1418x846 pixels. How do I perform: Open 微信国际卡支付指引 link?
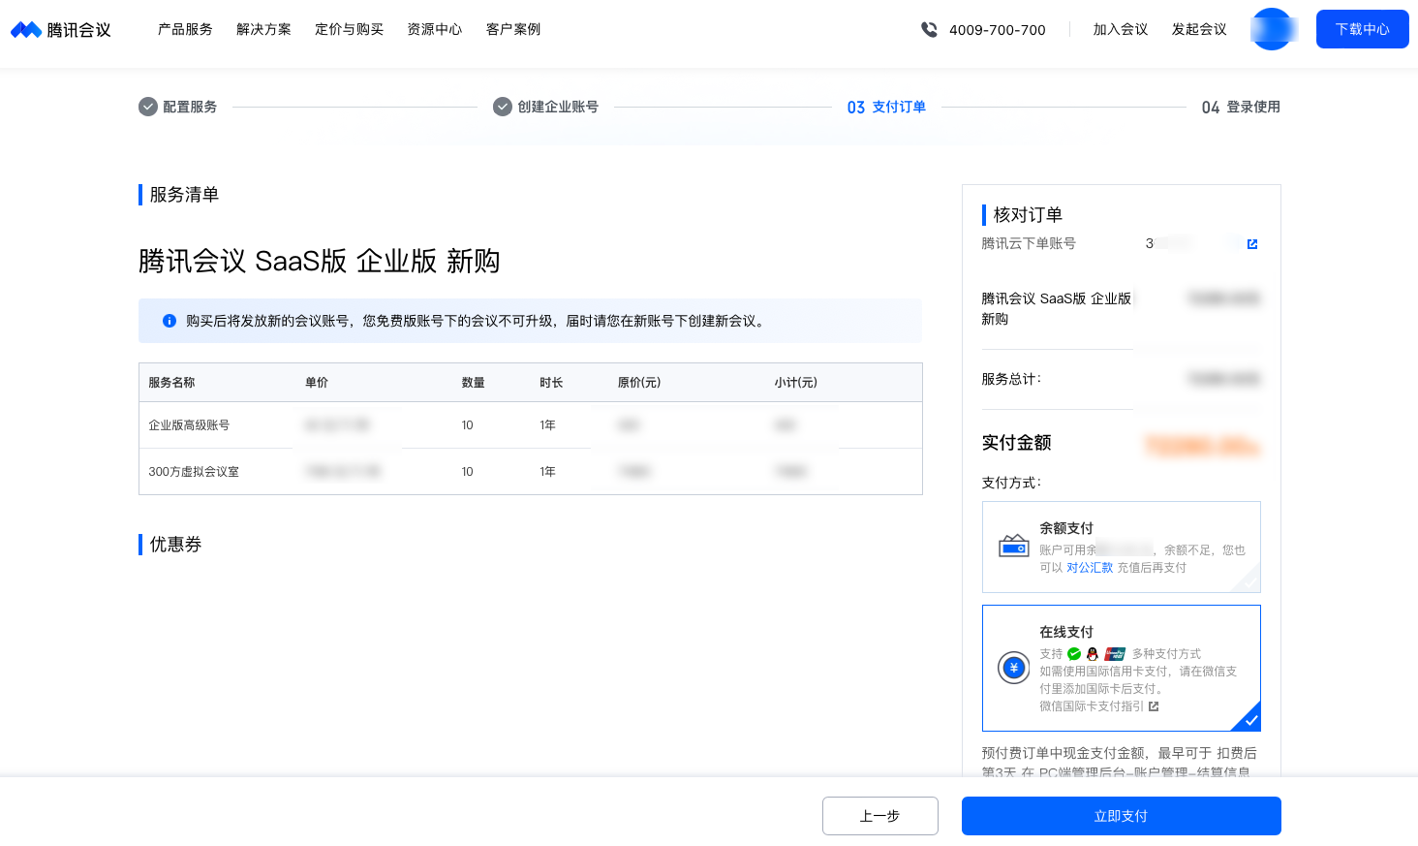click(x=1092, y=706)
